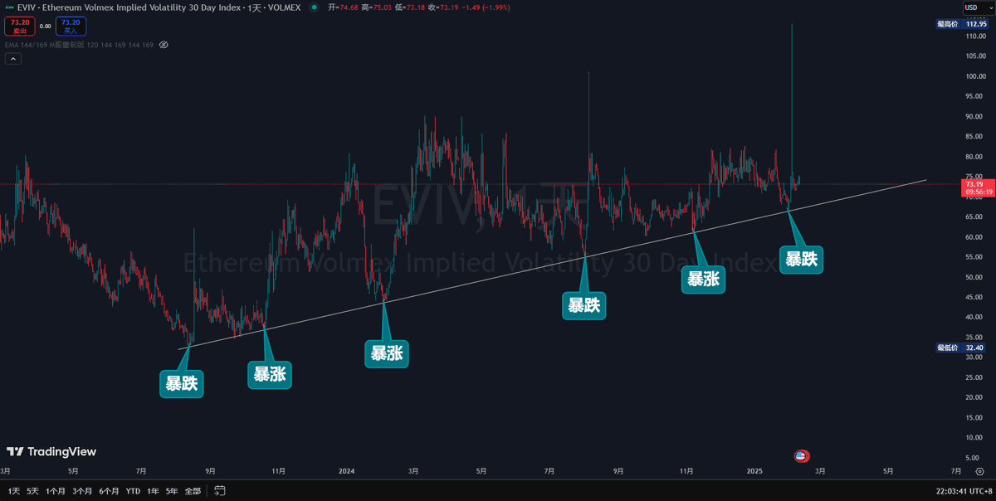The image size is (996, 501).
Task: Click the EVIV symbol logo icon
Action: pos(9,7)
